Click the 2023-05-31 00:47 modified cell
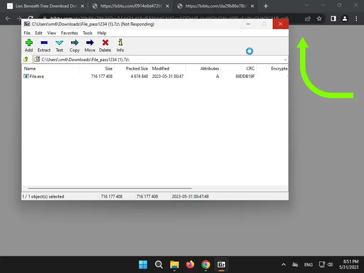364x273 pixels. (x=168, y=76)
